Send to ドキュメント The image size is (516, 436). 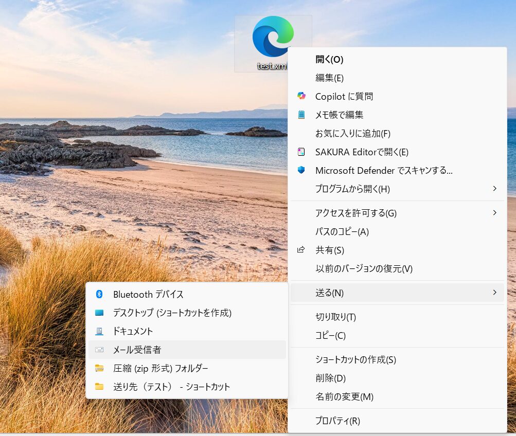click(187, 331)
